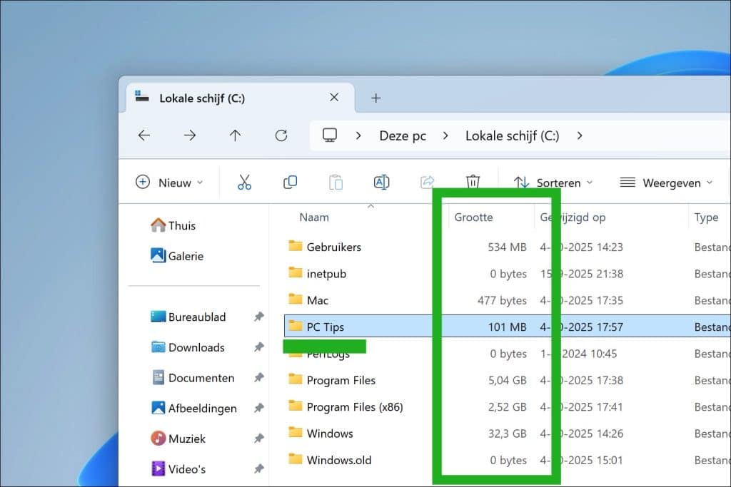731x487 pixels.
Task: Select the Windows.old folder
Action: tap(338, 460)
